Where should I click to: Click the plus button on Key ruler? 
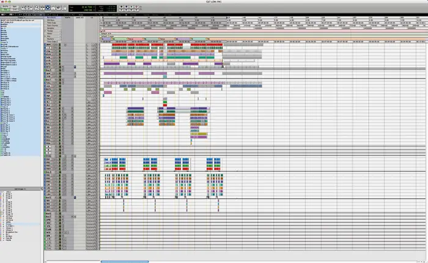(60, 36)
